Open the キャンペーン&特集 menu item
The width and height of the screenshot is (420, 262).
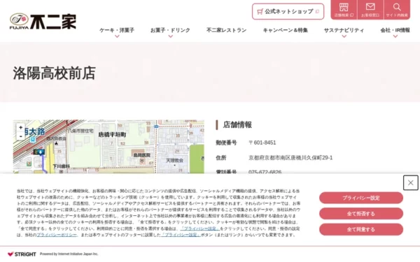coord(286,30)
